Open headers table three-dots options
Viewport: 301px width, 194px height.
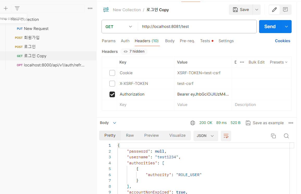(x=242, y=62)
